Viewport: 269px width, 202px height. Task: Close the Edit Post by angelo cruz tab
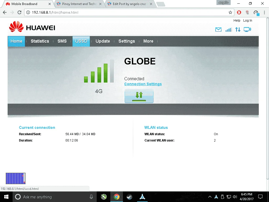click(x=151, y=4)
